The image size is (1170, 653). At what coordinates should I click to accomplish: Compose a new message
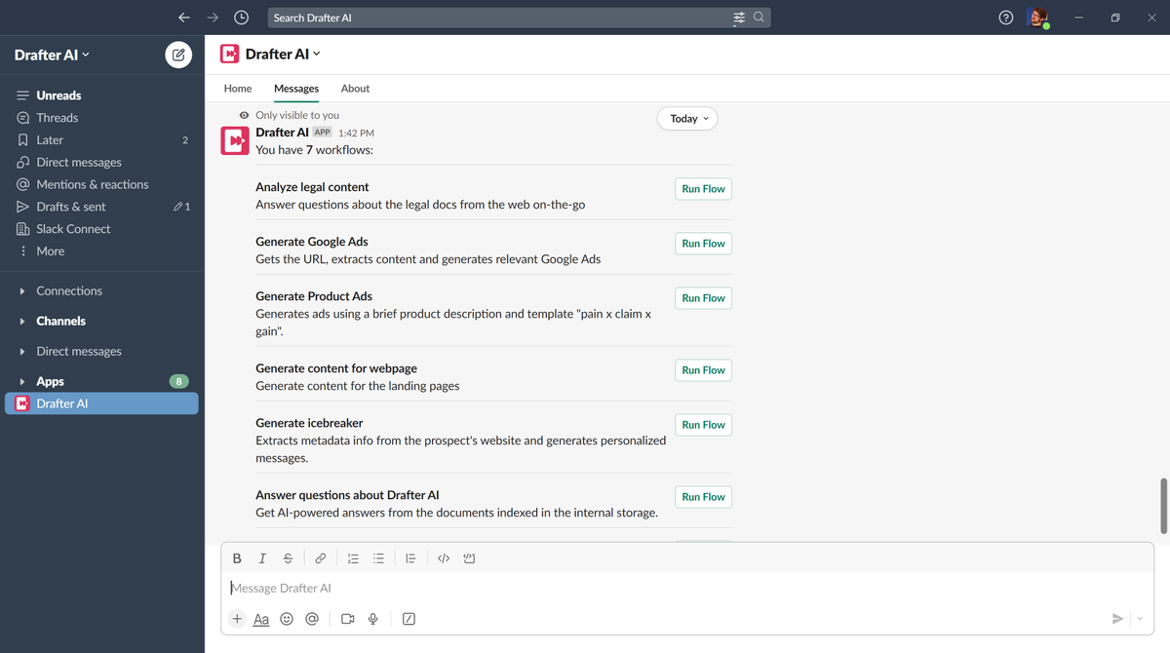pos(178,55)
